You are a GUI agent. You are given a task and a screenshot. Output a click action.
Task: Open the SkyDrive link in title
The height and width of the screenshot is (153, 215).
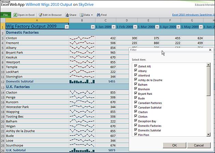tap(86, 4)
